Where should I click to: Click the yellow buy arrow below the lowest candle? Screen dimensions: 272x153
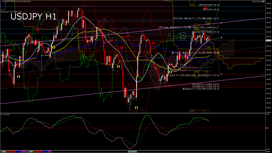tap(137, 107)
